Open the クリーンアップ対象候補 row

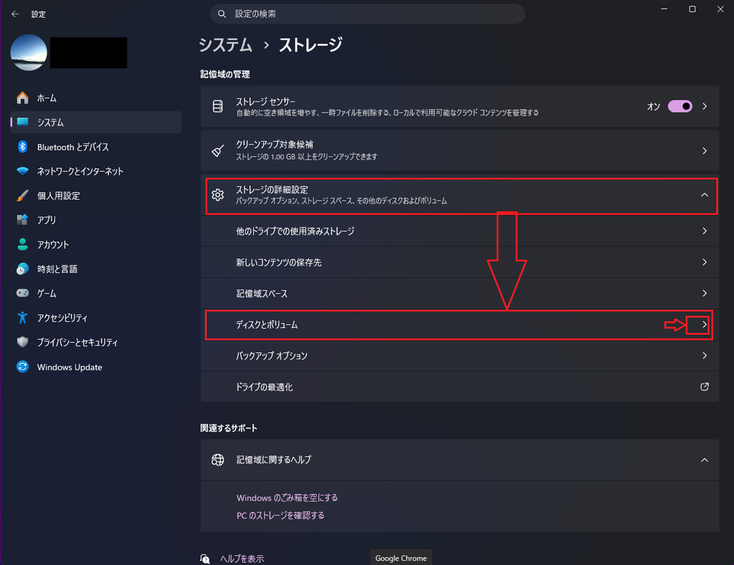(x=459, y=150)
